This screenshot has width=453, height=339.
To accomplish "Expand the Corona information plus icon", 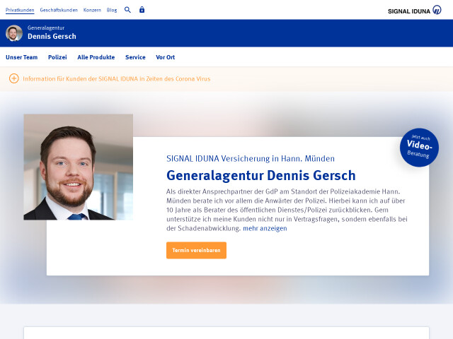I will tap(14, 78).
